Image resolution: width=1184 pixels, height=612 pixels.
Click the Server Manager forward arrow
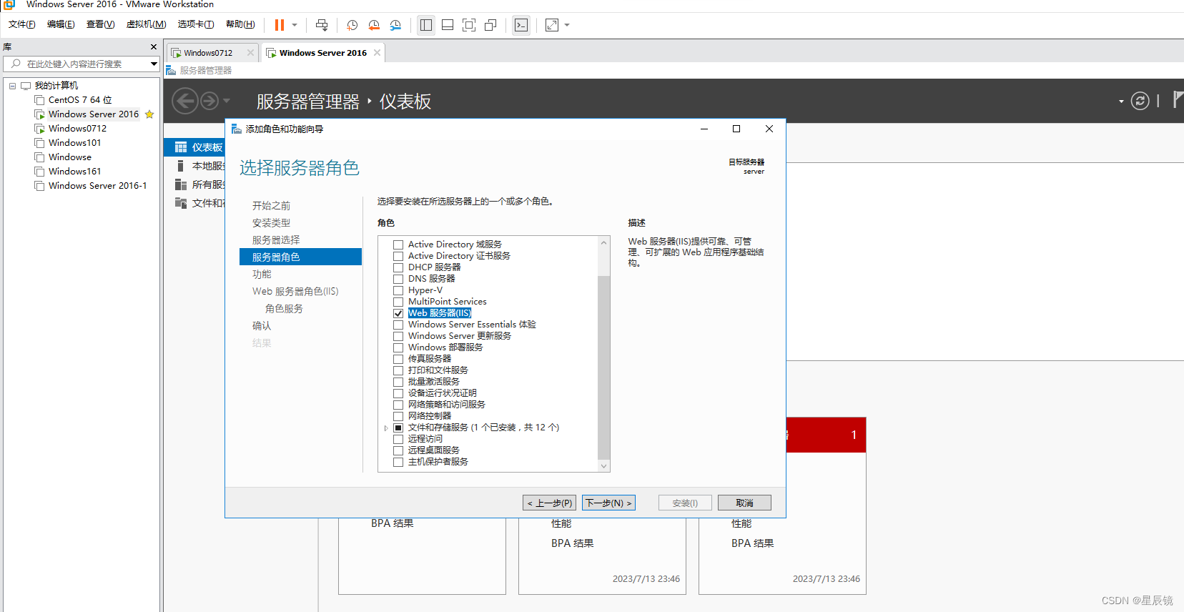point(209,101)
